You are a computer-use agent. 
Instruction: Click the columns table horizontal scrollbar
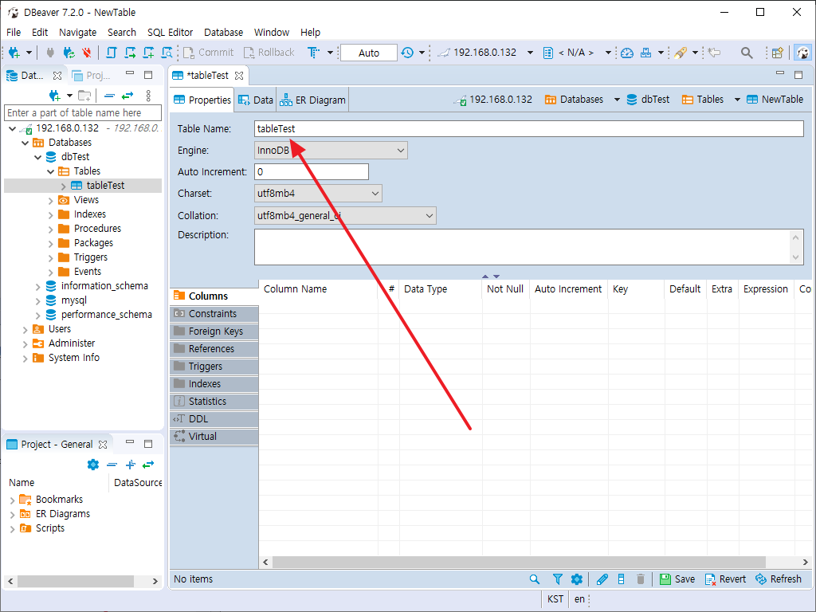point(519,562)
